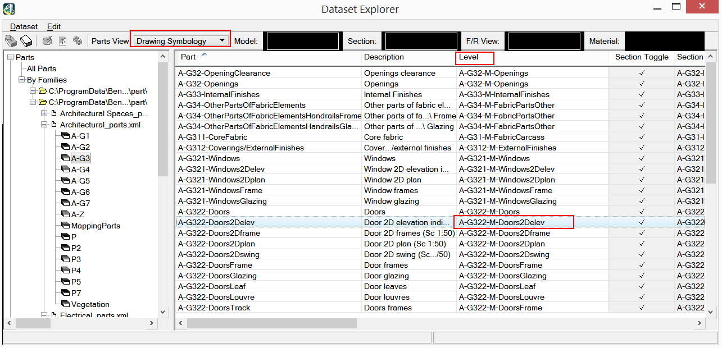Viewport: 722px width, 348px height.
Task: Click the family icon beside A-G2
Action: click(x=65, y=147)
